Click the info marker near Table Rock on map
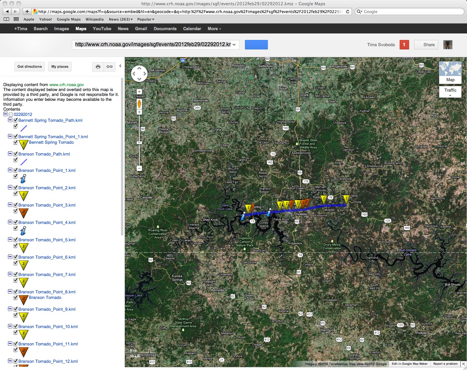 269,213
